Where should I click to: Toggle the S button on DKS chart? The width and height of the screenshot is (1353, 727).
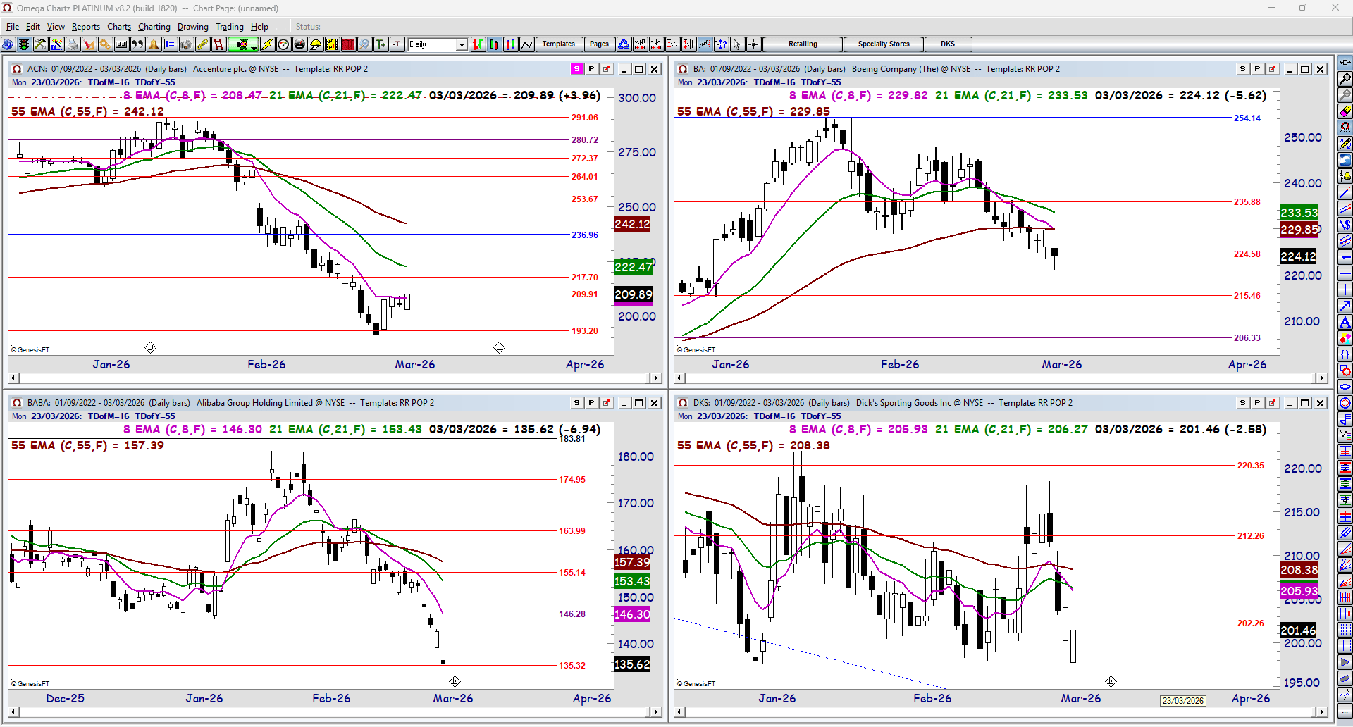(1243, 403)
